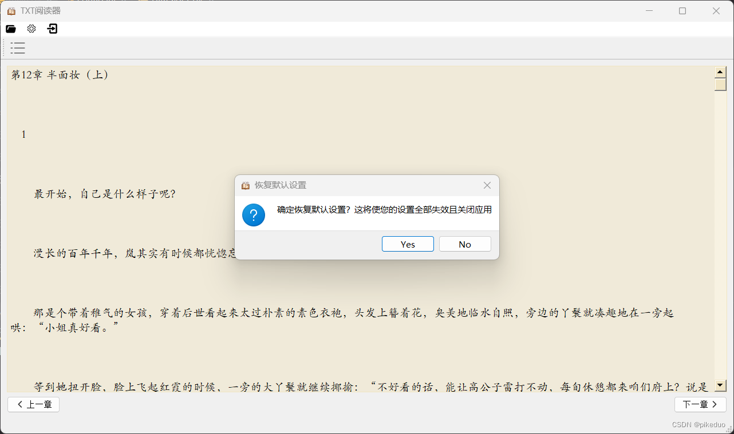Click the book icon in the dialog title bar
734x434 pixels.
[x=246, y=185]
